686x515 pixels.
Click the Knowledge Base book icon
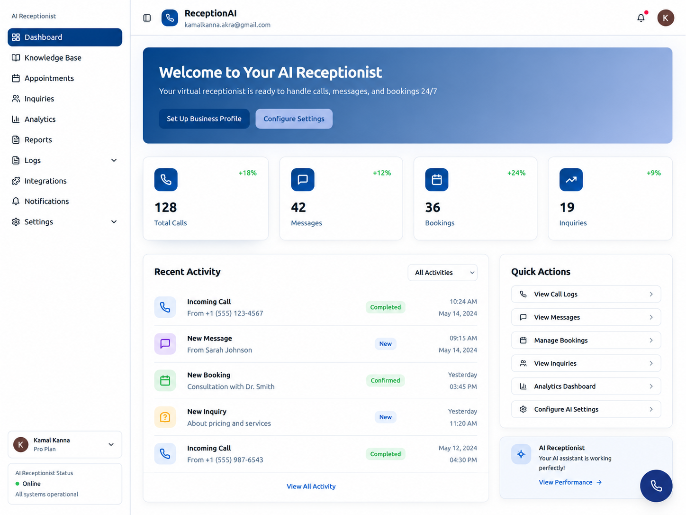pyautogui.click(x=16, y=58)
